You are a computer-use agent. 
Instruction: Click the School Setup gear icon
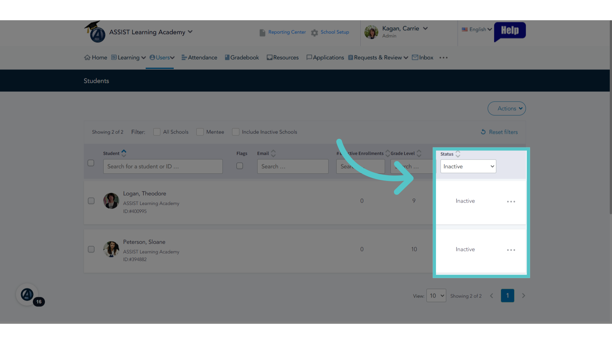coord(315,33)
